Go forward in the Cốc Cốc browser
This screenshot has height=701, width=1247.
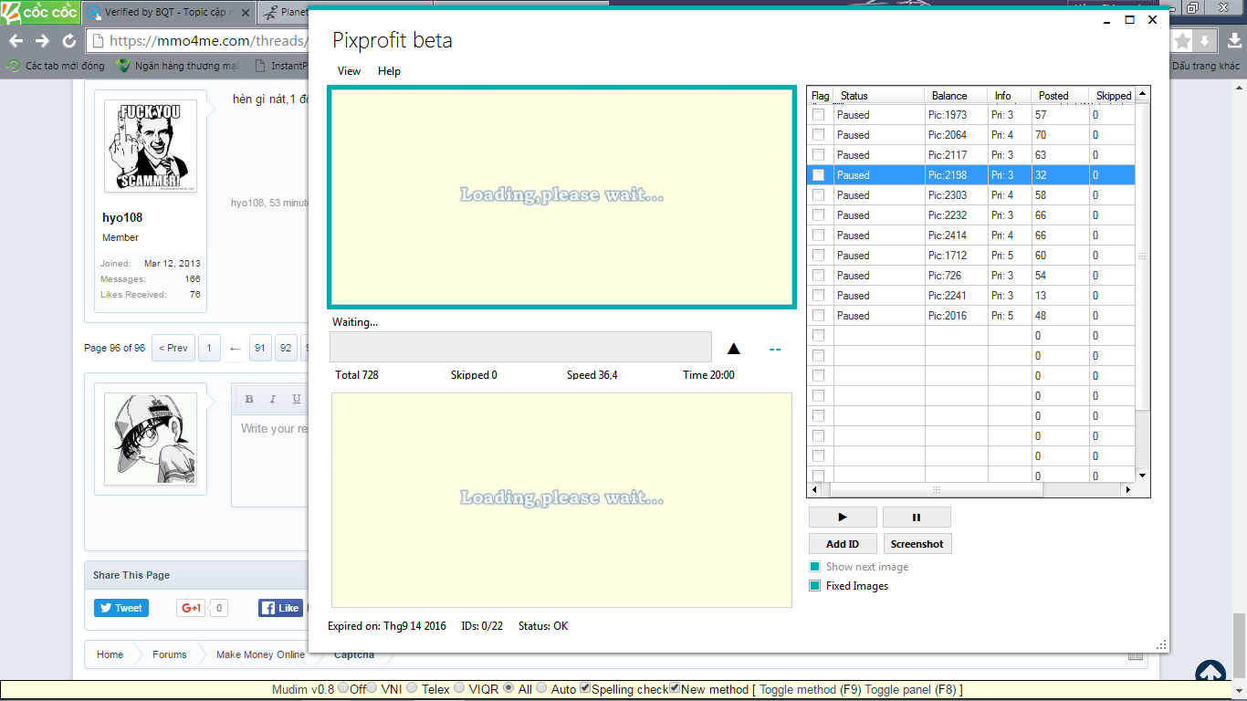coord(42,41)
